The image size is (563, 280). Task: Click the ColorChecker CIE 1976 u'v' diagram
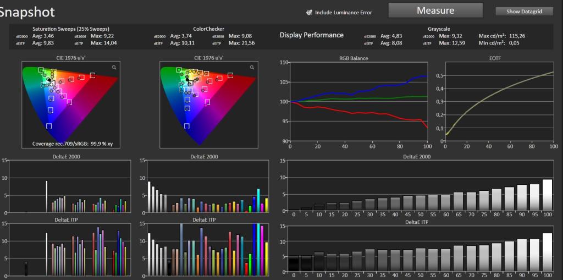[x=208, y=105]
